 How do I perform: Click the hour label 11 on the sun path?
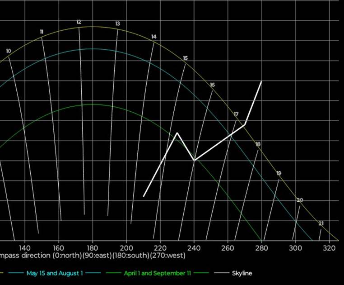pos(42,32)
